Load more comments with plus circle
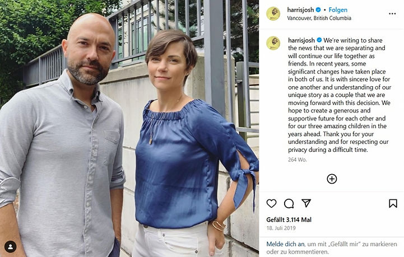This screenshot has height=257, width=404. click(x=332, y=179)
